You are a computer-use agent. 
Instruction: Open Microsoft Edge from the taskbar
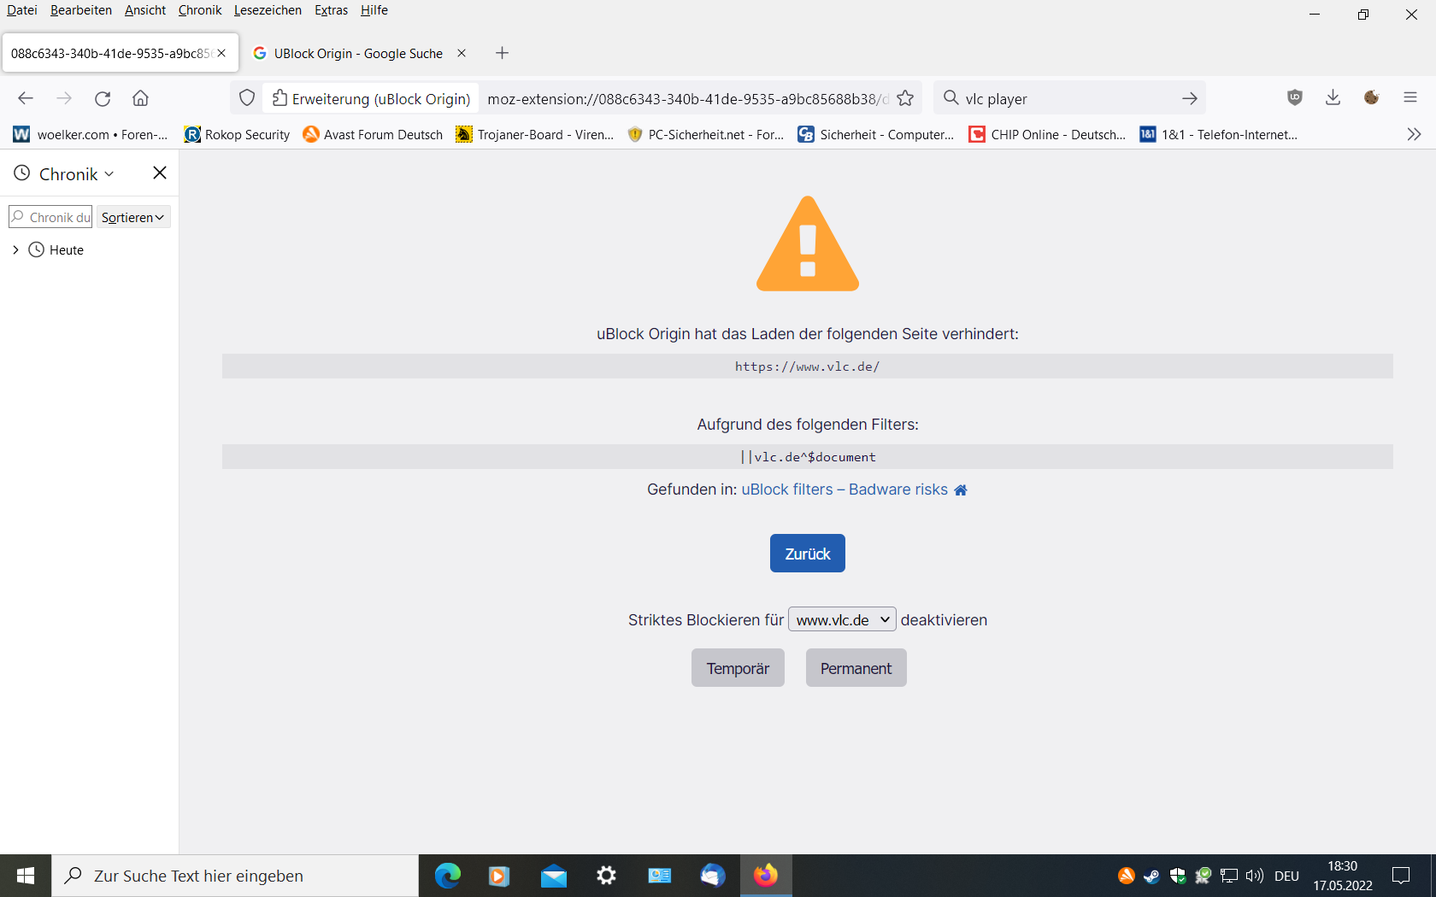(447, 876)
